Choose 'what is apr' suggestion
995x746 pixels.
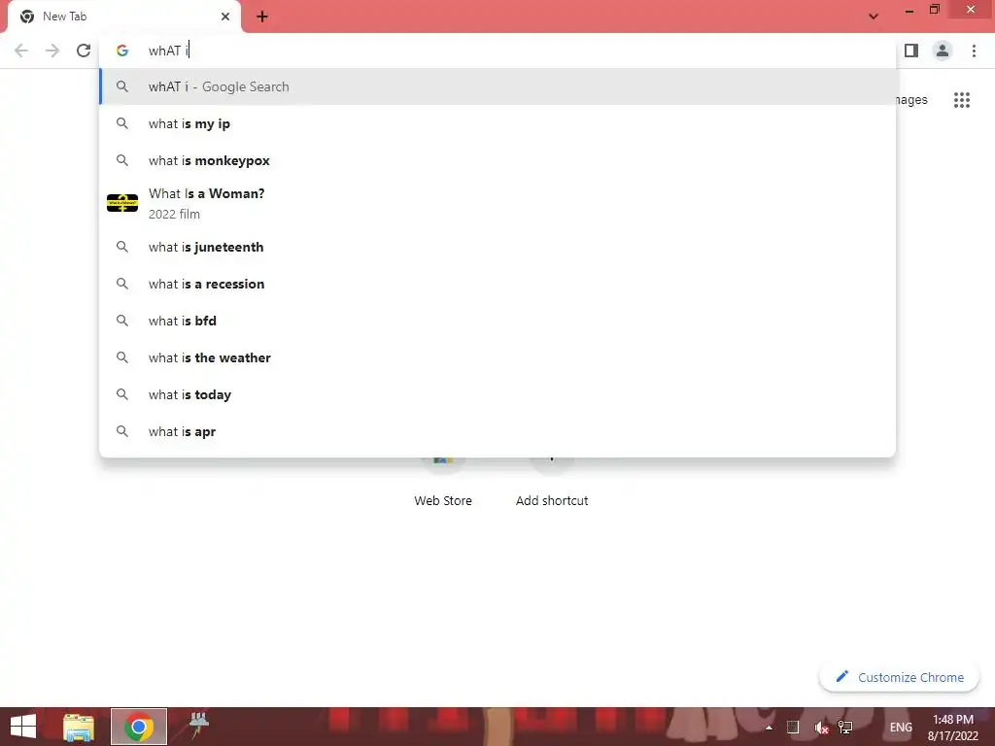click(x=497, y=431)
